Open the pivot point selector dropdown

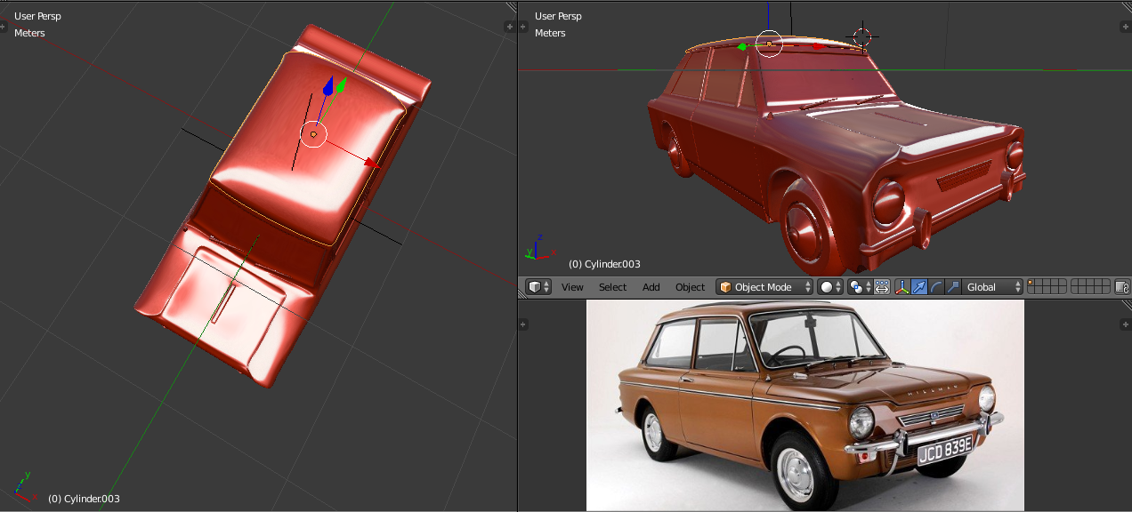click(861, 287)
